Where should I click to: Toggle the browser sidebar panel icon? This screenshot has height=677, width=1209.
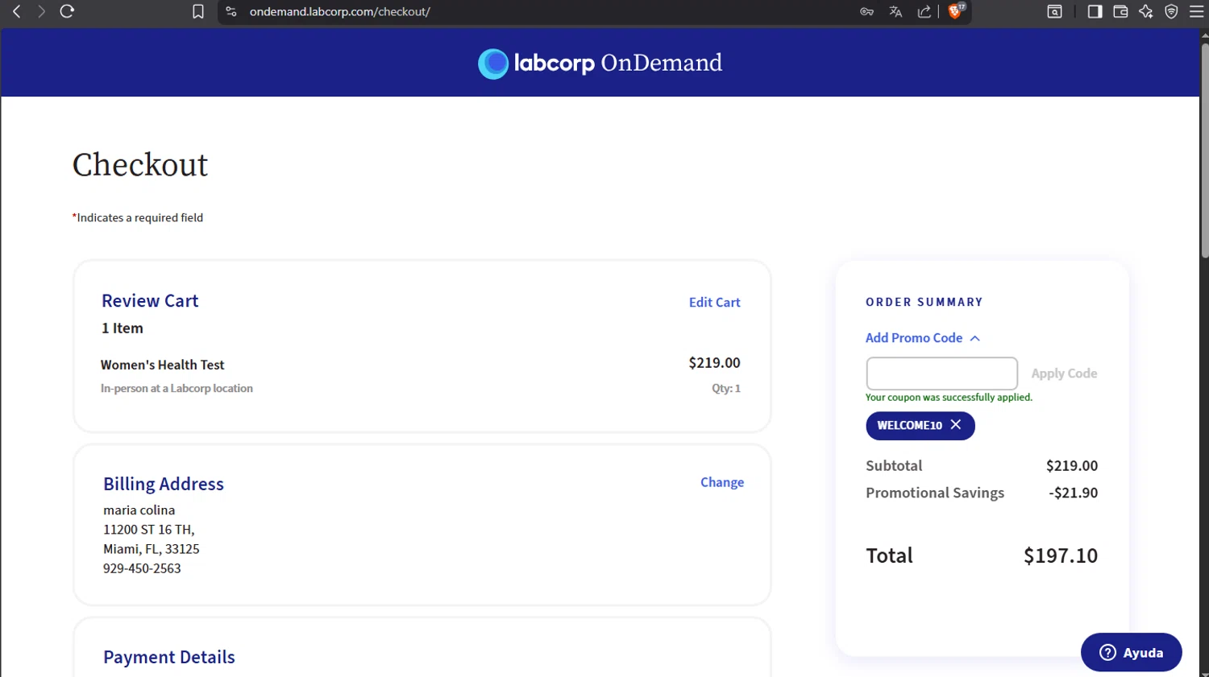pos(1095,11)
